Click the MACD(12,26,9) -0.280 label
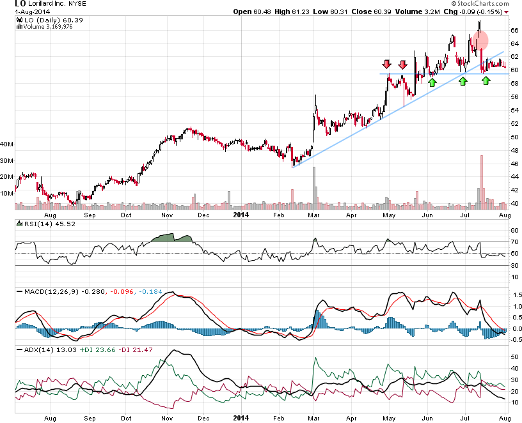The width and height of the screenshot is (522, 423). point(65,291)
